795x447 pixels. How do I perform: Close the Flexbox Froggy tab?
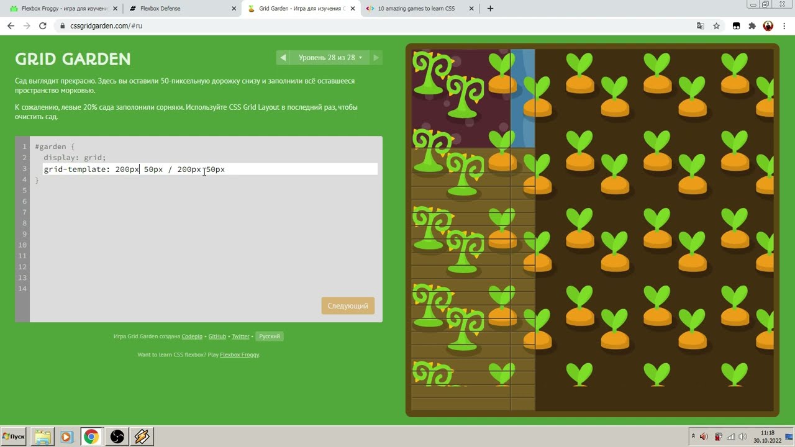[x=115, y=9]
